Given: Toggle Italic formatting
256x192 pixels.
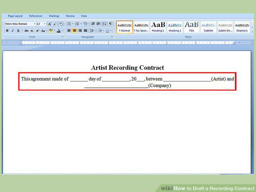Looking at the screenshot, I should coord(13,31).
